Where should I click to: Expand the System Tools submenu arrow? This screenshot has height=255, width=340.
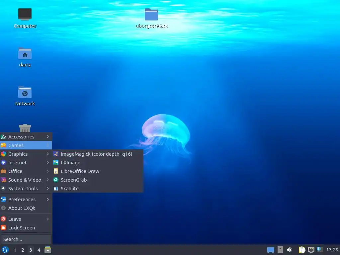click(48, 189)
